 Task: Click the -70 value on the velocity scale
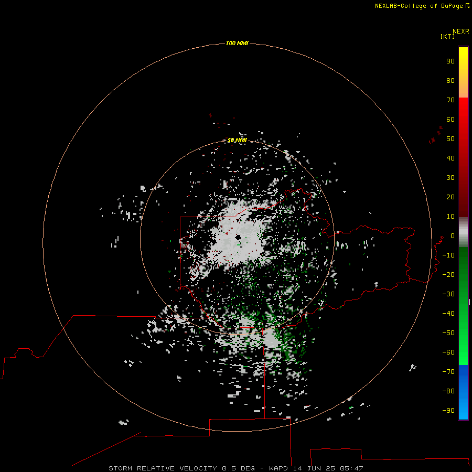click(448, 372)
